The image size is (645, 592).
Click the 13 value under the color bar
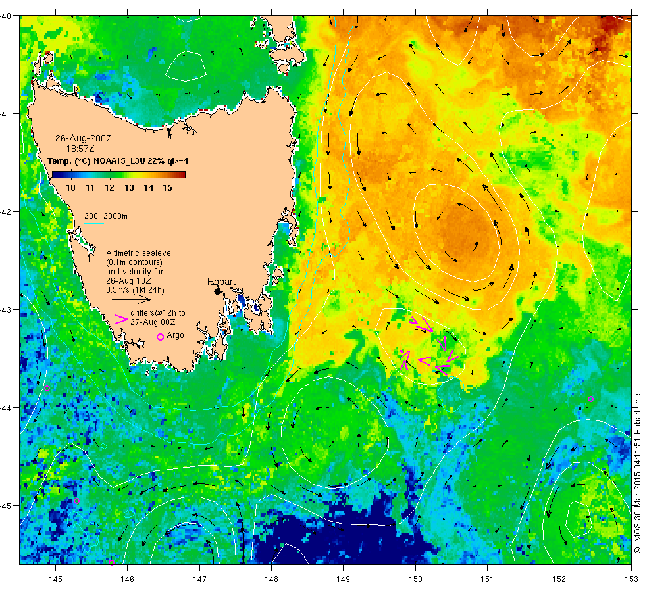[129, 188]
